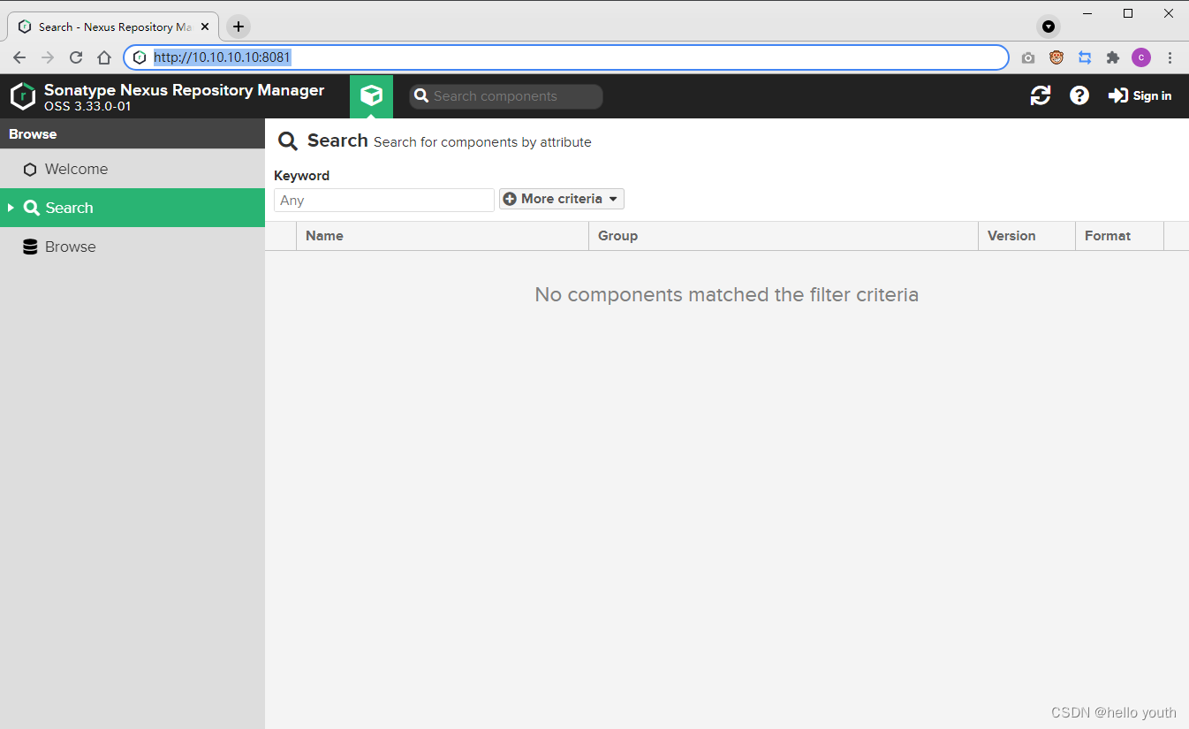
Task: Expand the More criteria dropdown
Action: click(x=561, y=199)
